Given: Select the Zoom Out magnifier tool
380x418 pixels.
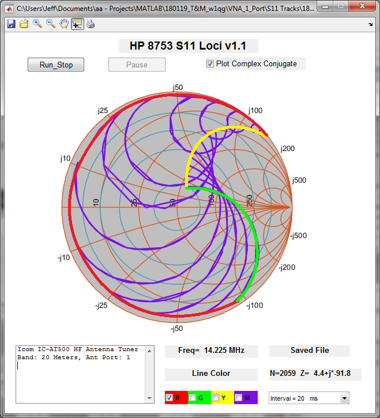Looking at the screenshot, I should point(51,24).
